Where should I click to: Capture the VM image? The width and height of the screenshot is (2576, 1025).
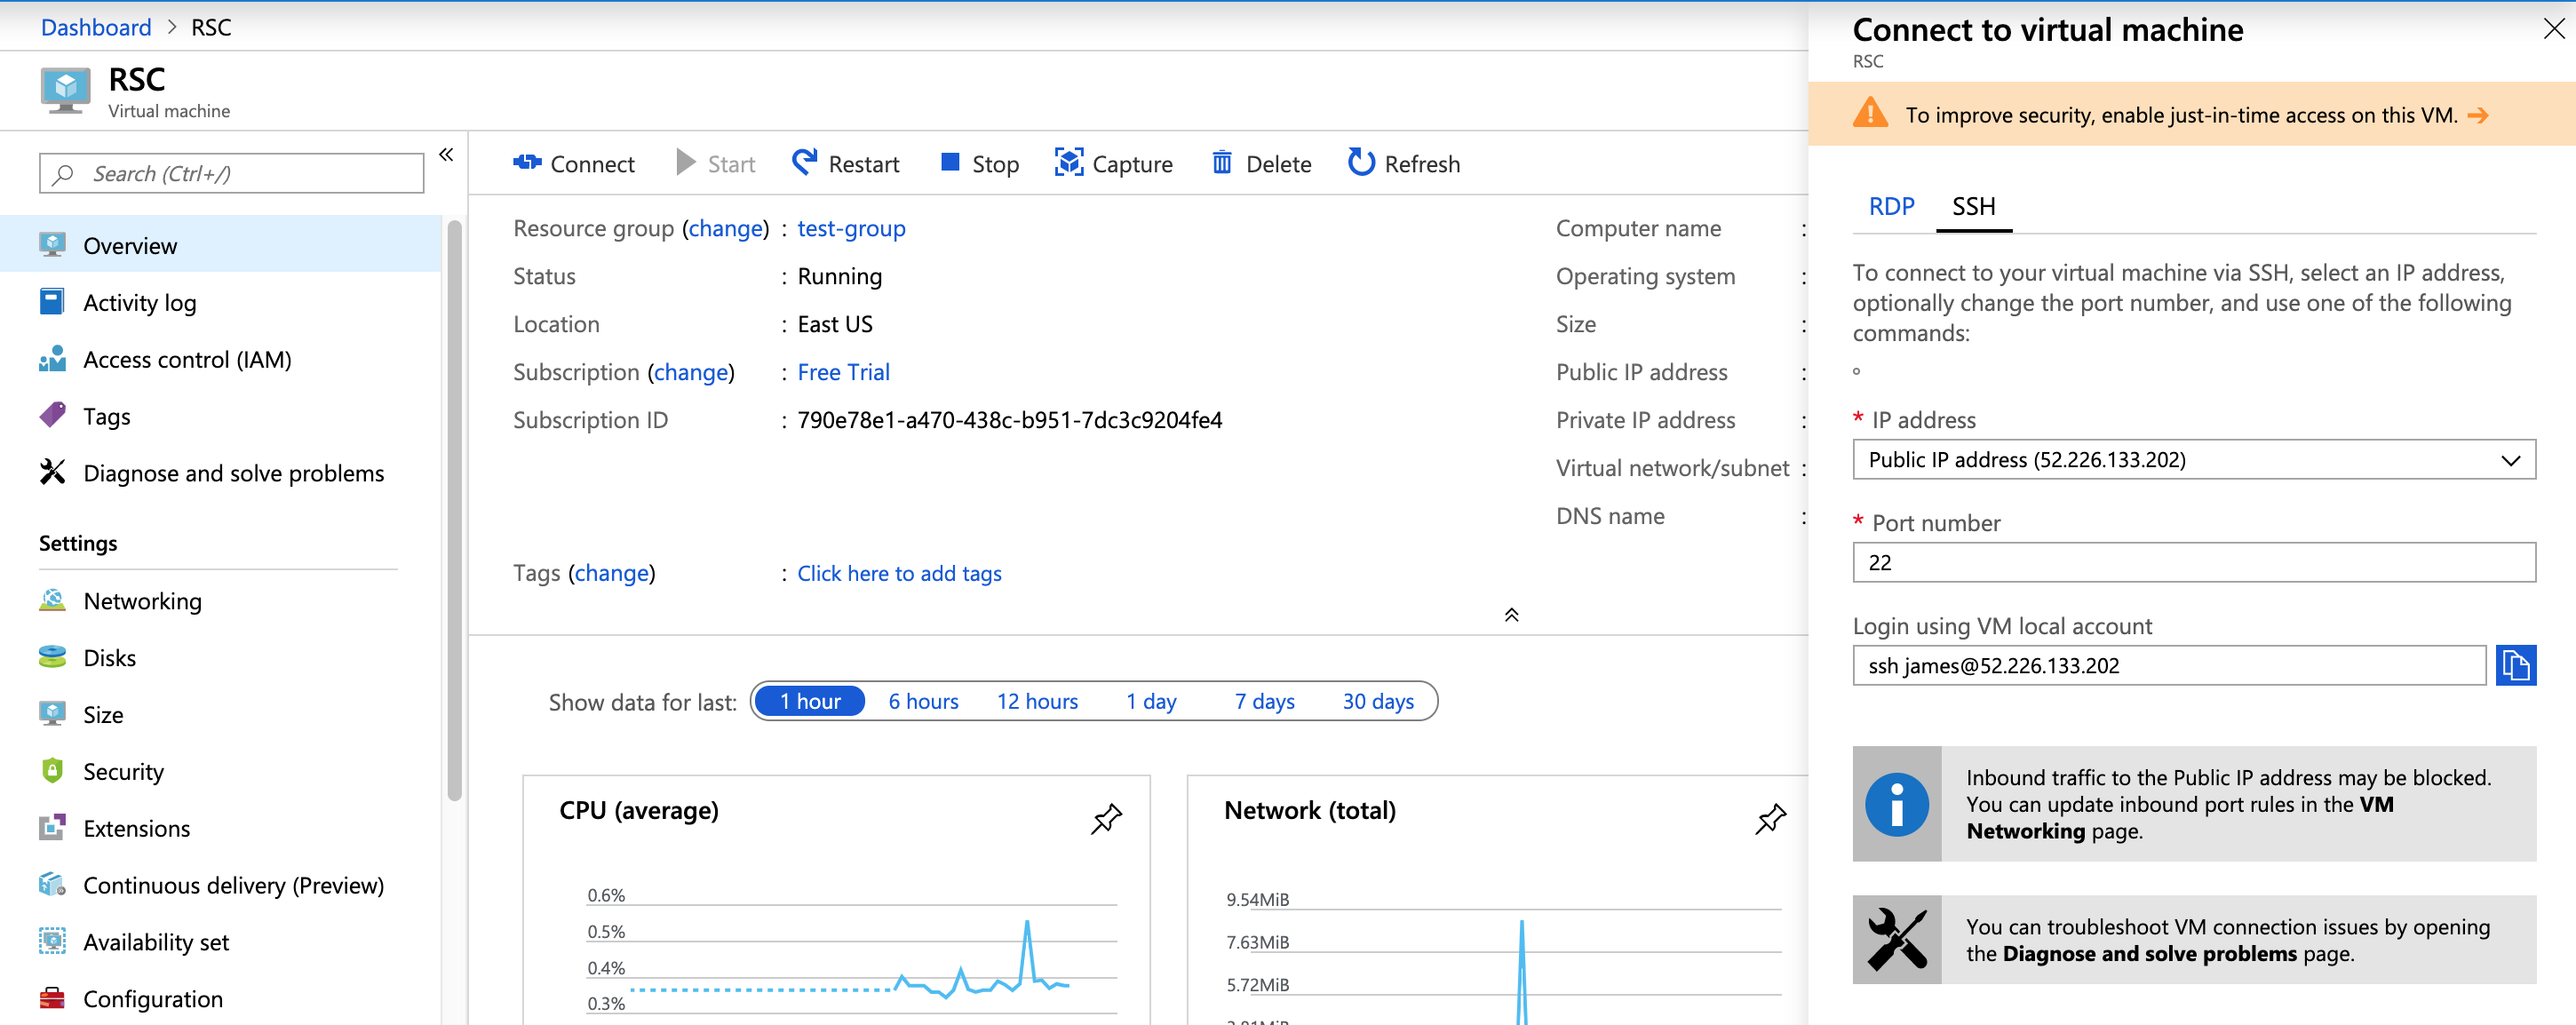1113,163
